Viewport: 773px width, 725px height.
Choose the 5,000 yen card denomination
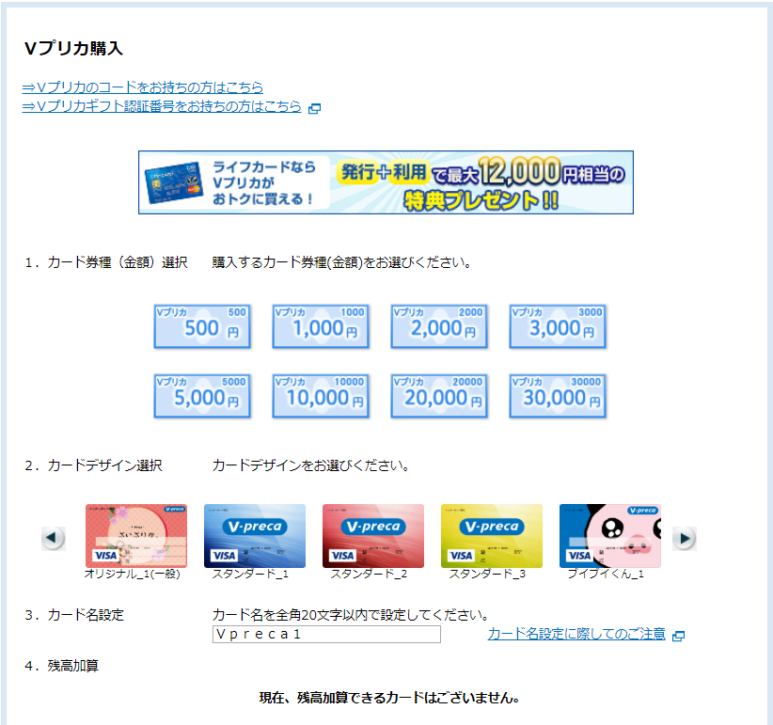[x=202, y=396]
